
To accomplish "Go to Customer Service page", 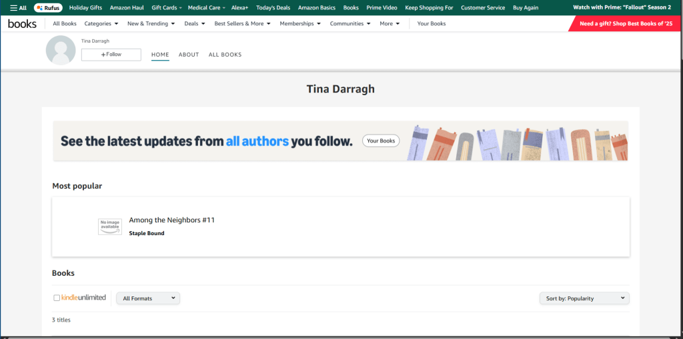I will tap(483, 8).
